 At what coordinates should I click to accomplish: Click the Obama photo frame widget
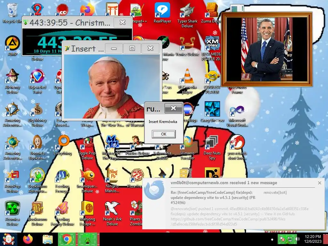coord(267,49)
